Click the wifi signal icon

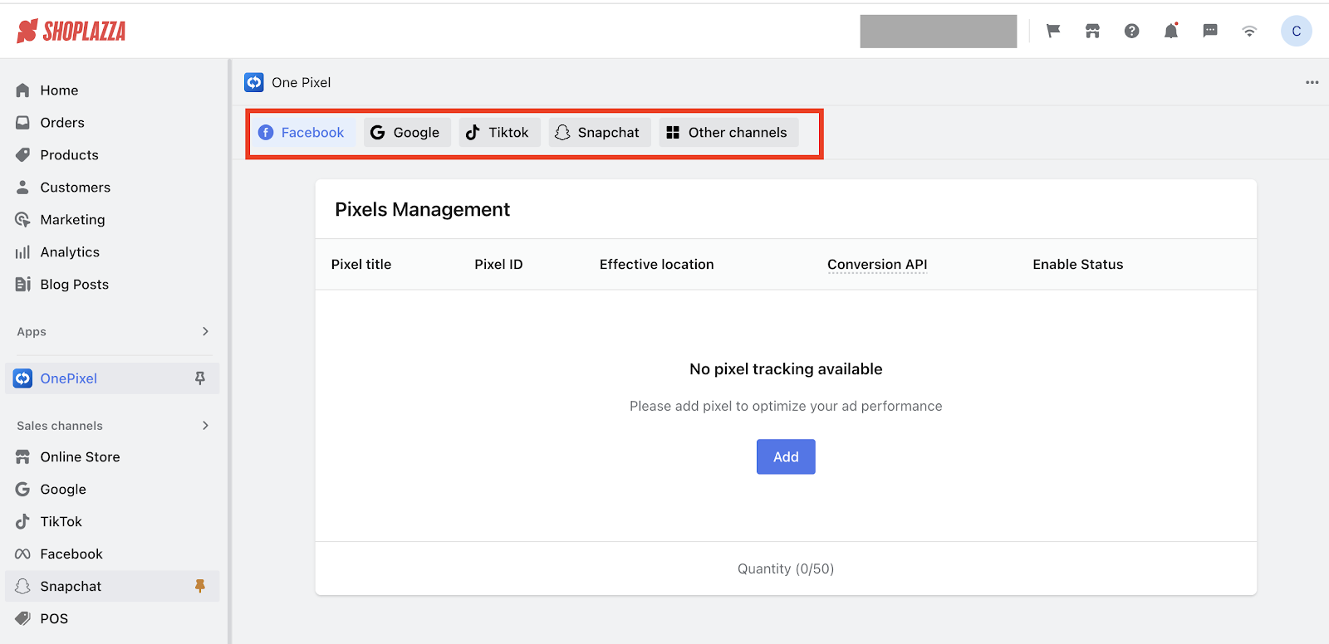coord(1249,32)
